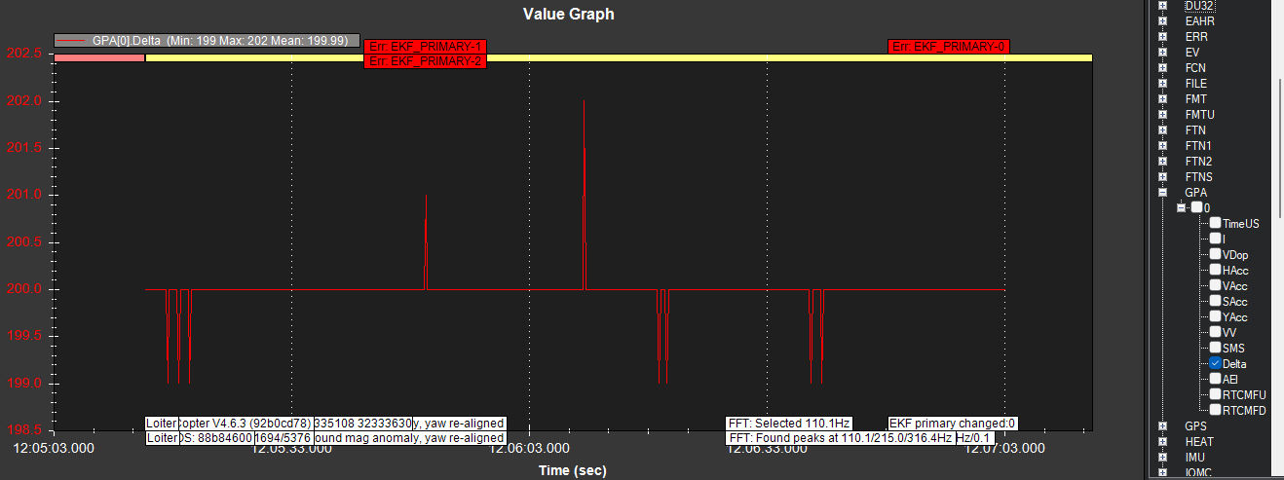Enable the SMS field checkbox
The width and height of the screenshot is (1284, 480).
[1215, 348]
